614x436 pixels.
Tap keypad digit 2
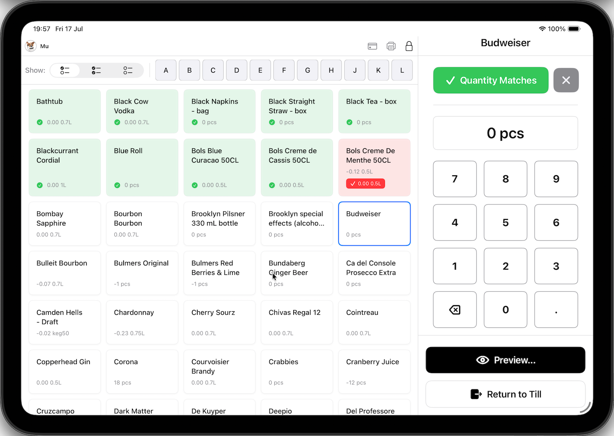[505, 266]
